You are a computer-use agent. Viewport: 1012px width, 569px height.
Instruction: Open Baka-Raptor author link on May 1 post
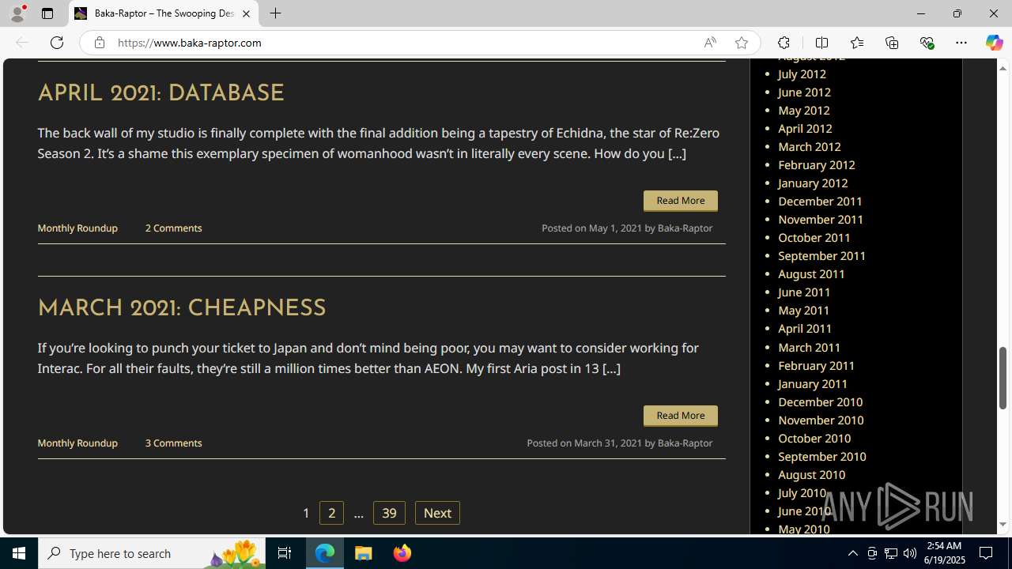pos(685,228)
